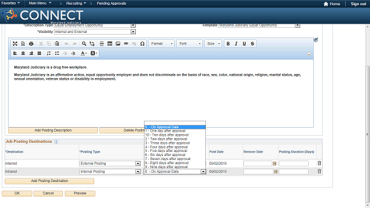Open Posting Type dropdown for Internet row
The width and height of the screenshot is (370, 208).
click(138, 164)
